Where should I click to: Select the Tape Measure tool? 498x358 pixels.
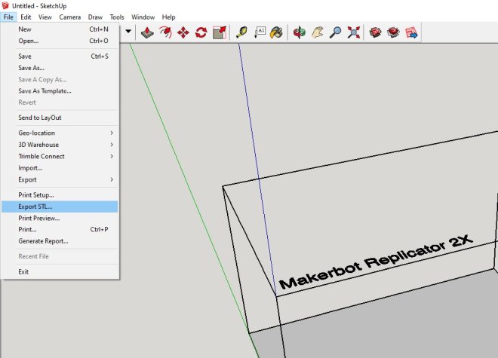(242, 32)
